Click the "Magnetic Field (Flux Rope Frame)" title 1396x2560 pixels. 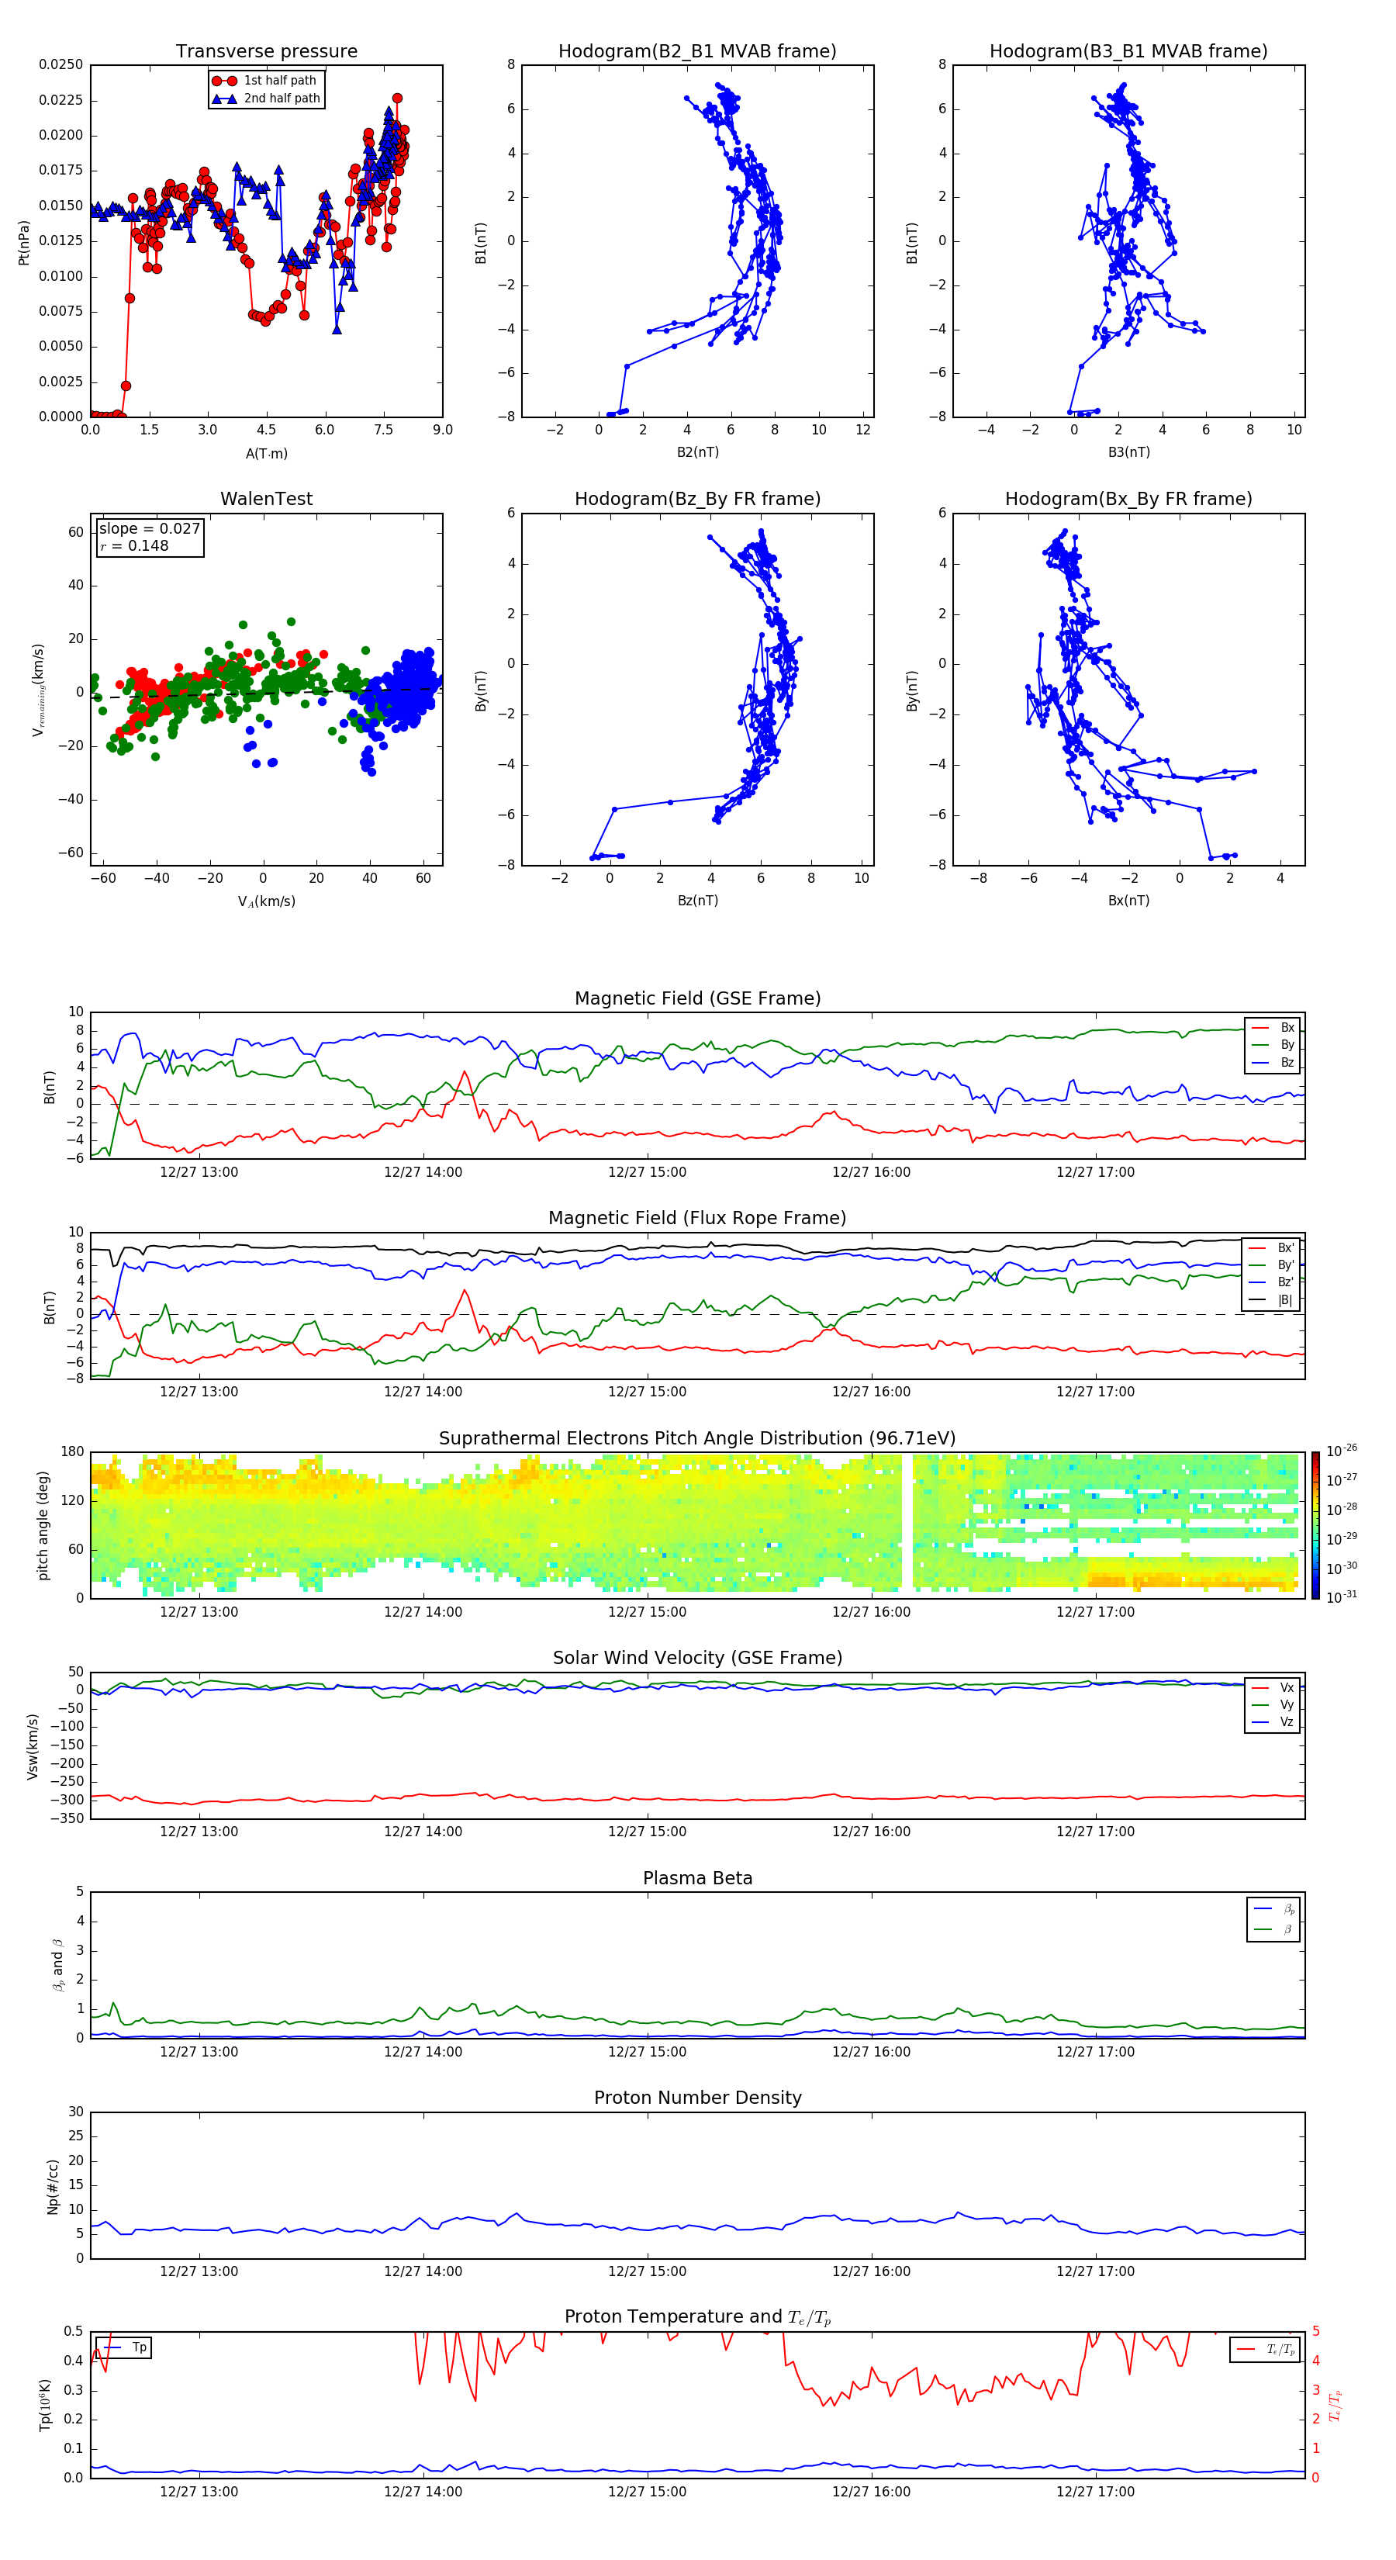(x=697, y=1219)
